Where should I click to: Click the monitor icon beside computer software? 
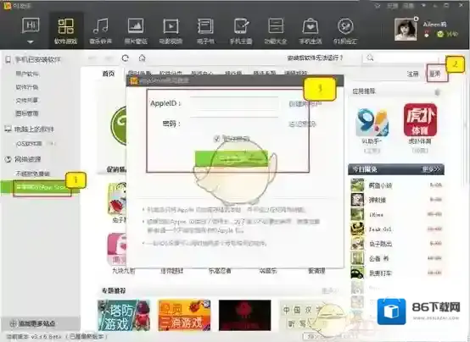coord(8,130)
